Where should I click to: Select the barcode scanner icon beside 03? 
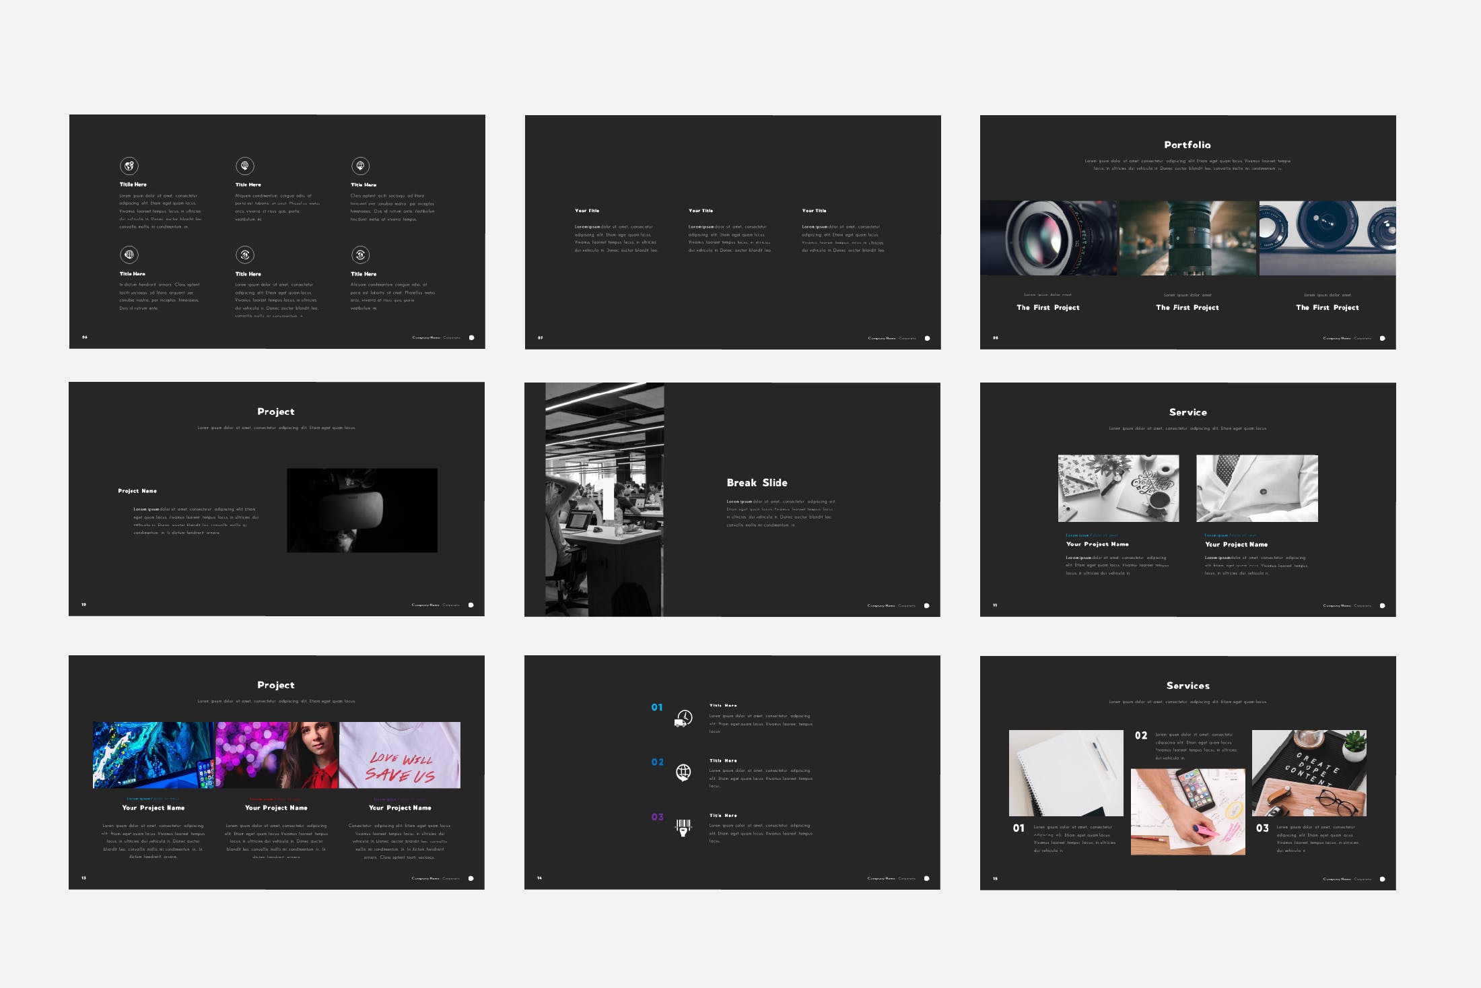(683, 827)
